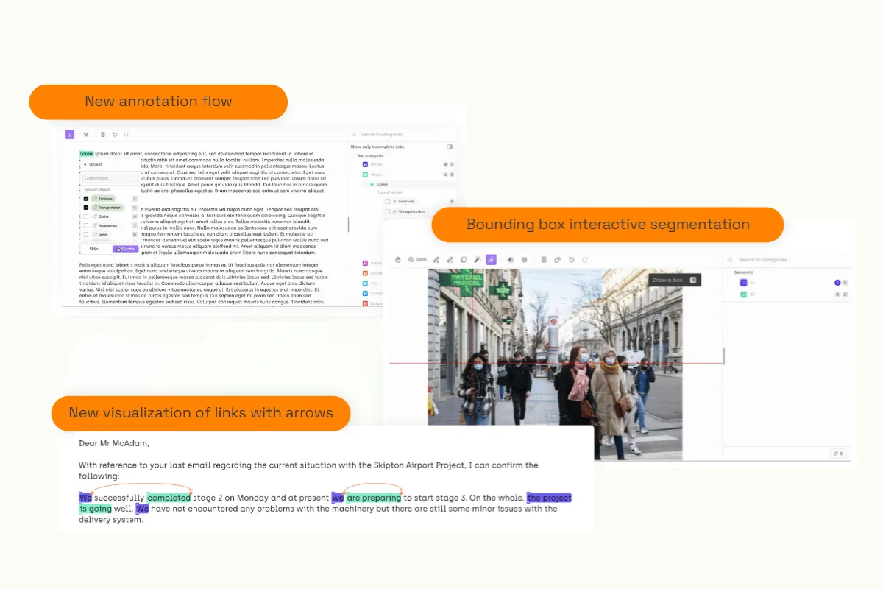This screenshot has height=589, width=883.
Task: Click the rotate icon beside trash in image toolbar
Action: click(557, 260)
